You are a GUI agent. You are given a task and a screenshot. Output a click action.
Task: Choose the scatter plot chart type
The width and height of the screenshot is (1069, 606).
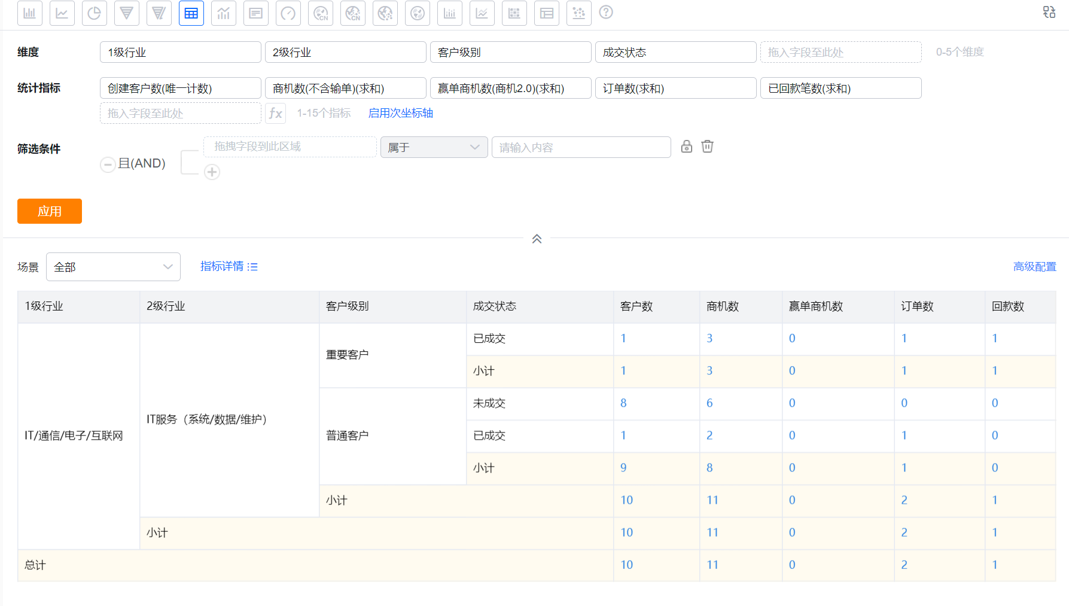tap(578, 13)
